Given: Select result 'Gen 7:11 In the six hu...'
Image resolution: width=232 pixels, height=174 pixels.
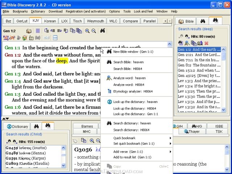Looking at the screenshot, I should click(199, 60).
